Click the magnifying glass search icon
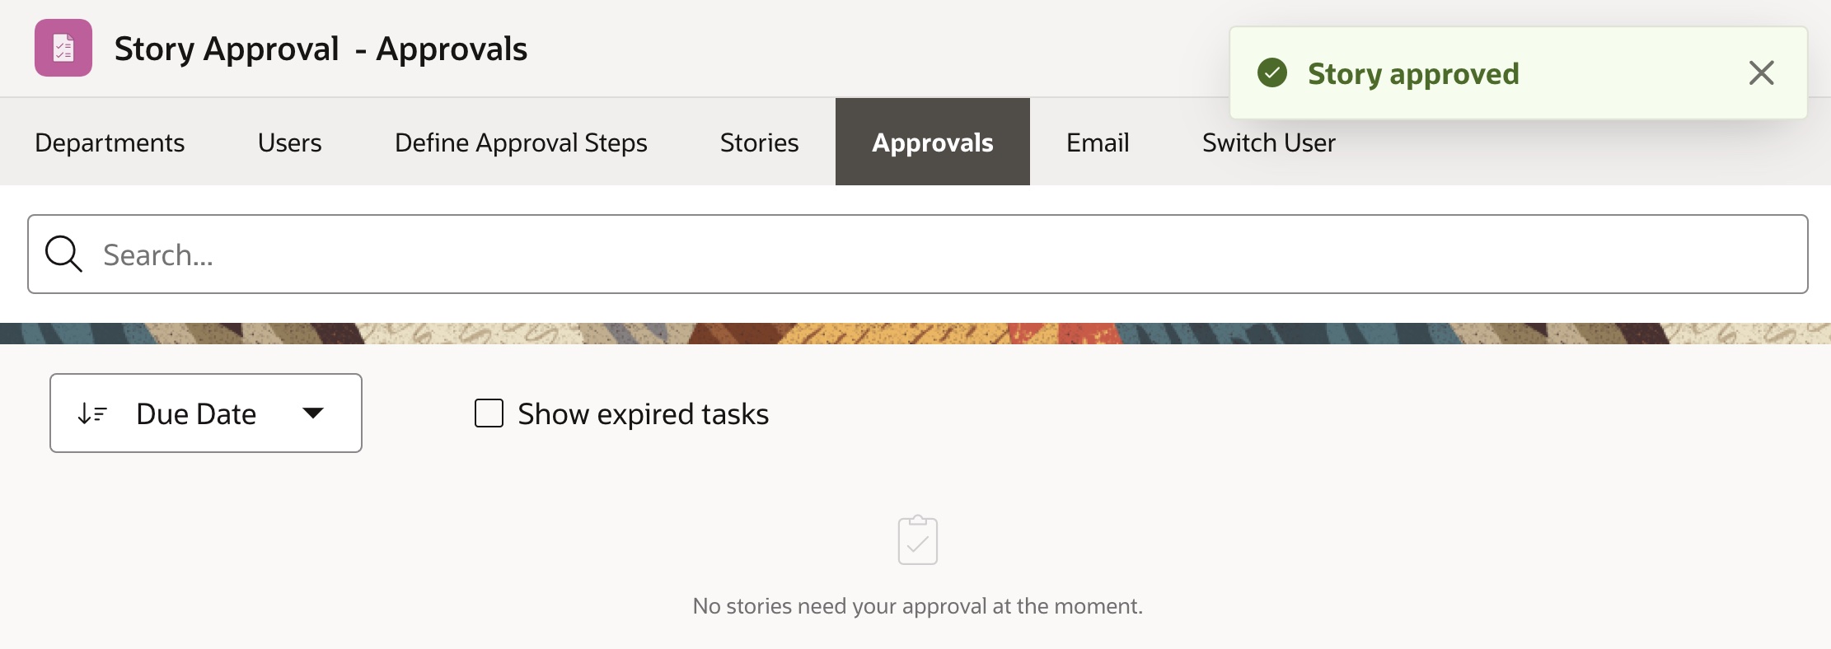The image size is (1831, 649). point(63,254)
